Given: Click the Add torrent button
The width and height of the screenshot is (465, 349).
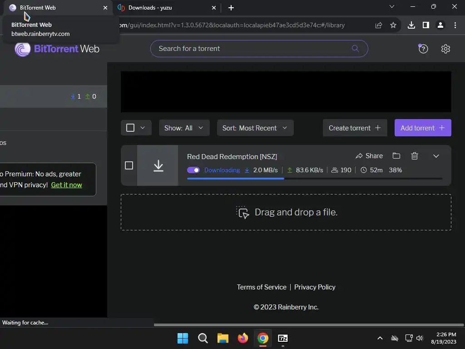Looking at the screenshot, I should click(423, 128).
